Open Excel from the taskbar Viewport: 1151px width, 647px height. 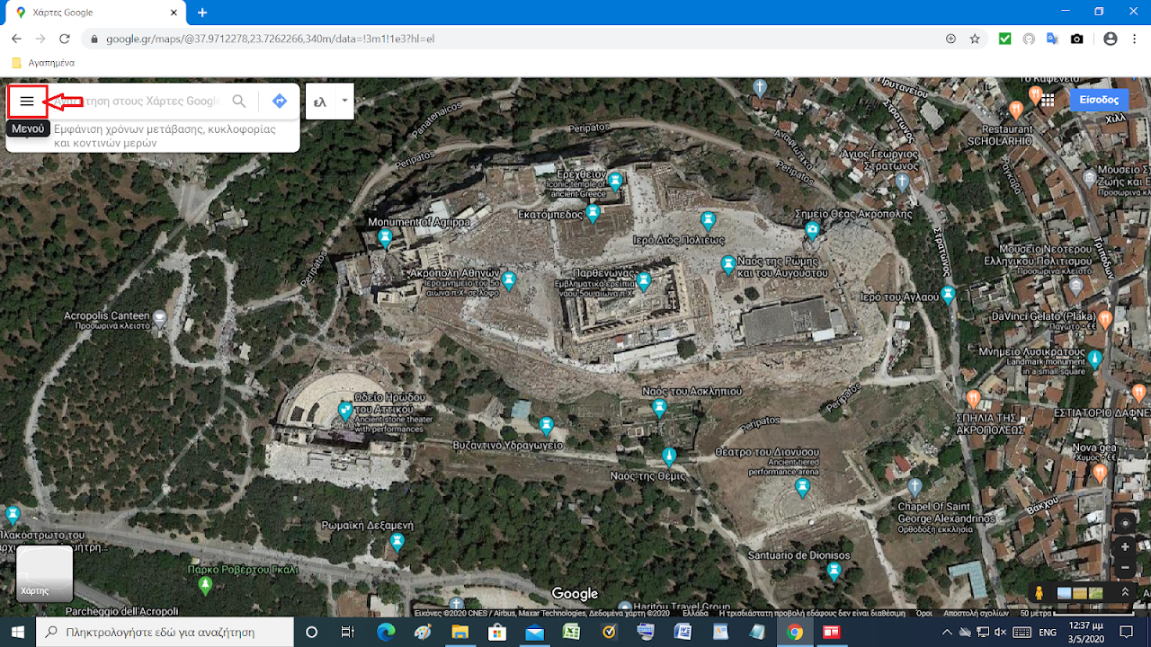[570, 632]
